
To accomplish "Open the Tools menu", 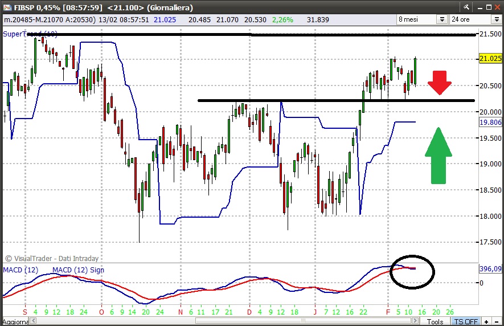I will pyautogui.click(x=436, y=321).
